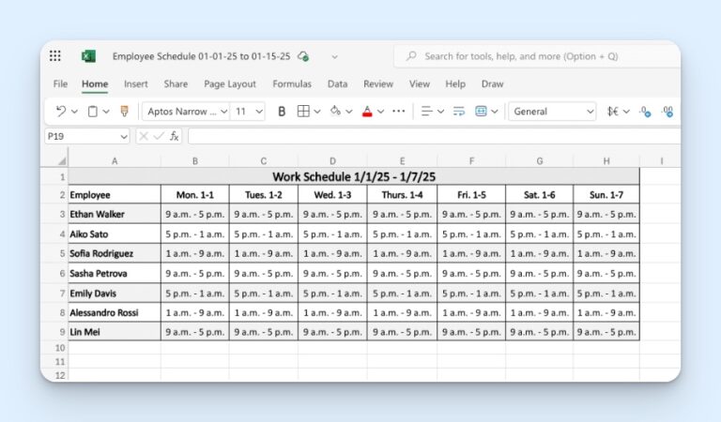Click the formula bar confirm checkmark
Viewport: 721px width, 422px height.
click(x=159, y=136)
